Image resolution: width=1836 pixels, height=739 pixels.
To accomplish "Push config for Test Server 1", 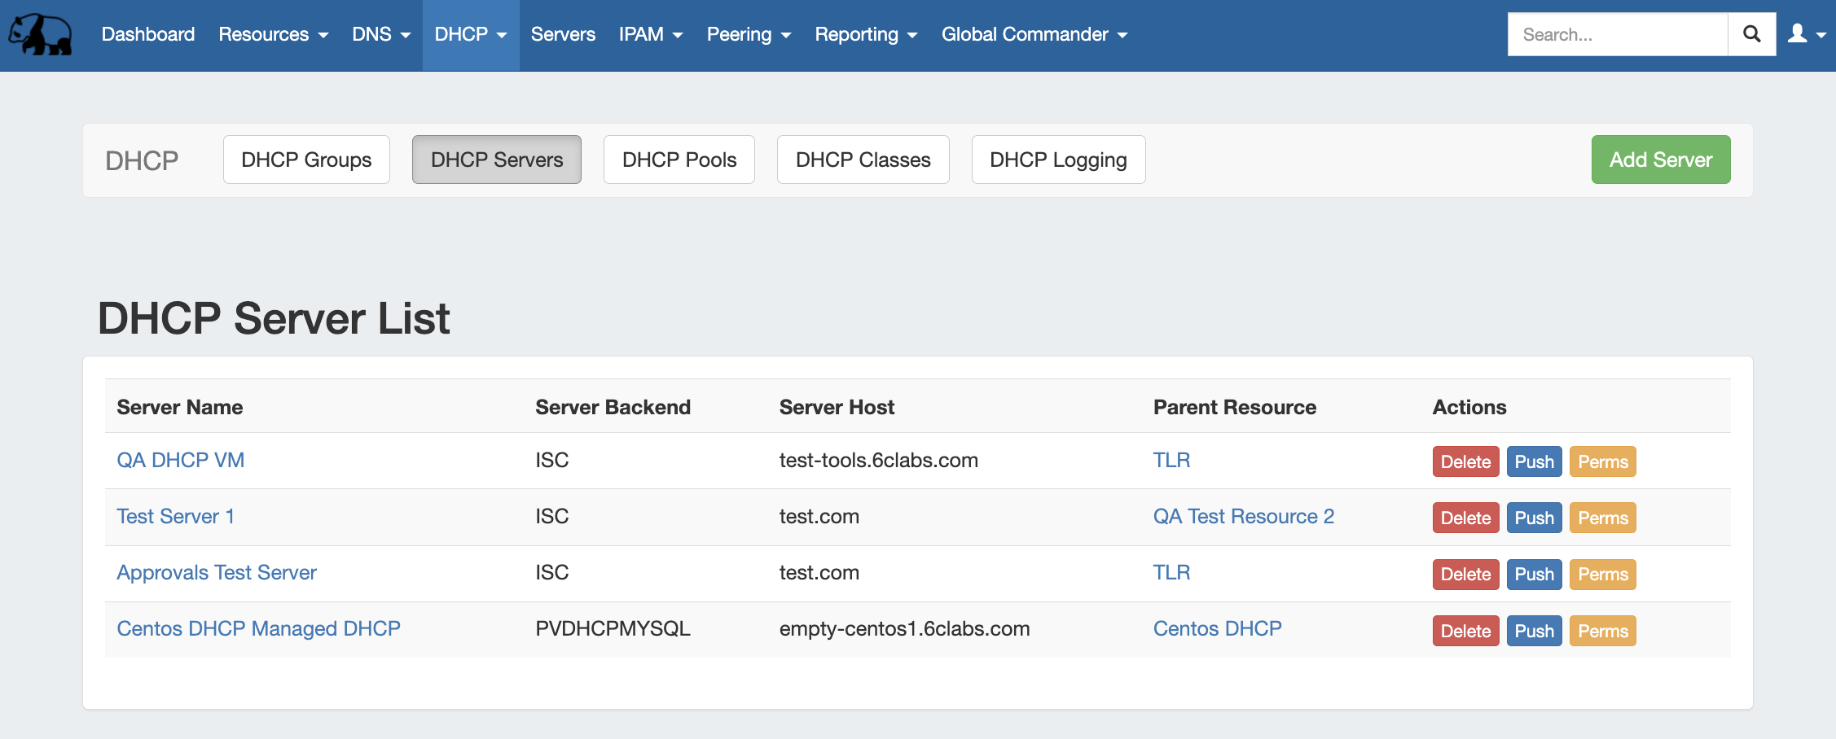I will (x=1534, y=518).
